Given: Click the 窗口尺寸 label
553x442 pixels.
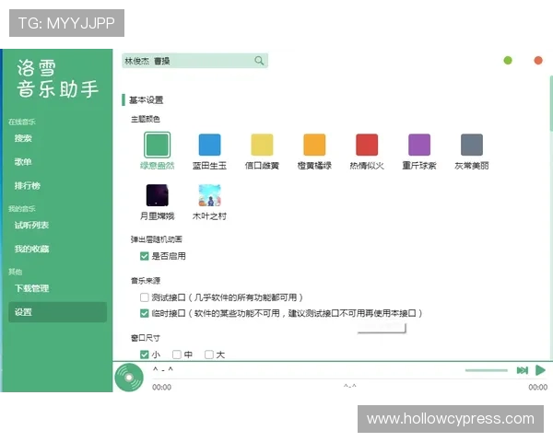Looking at the screenshot, I should tap(146, 338).
